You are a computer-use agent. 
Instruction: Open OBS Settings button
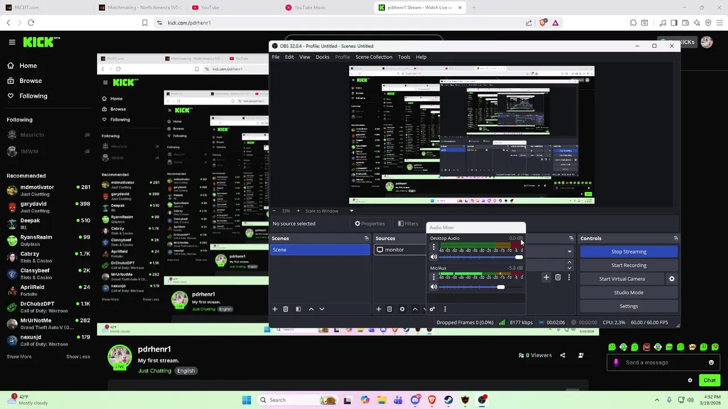point(628,306)
